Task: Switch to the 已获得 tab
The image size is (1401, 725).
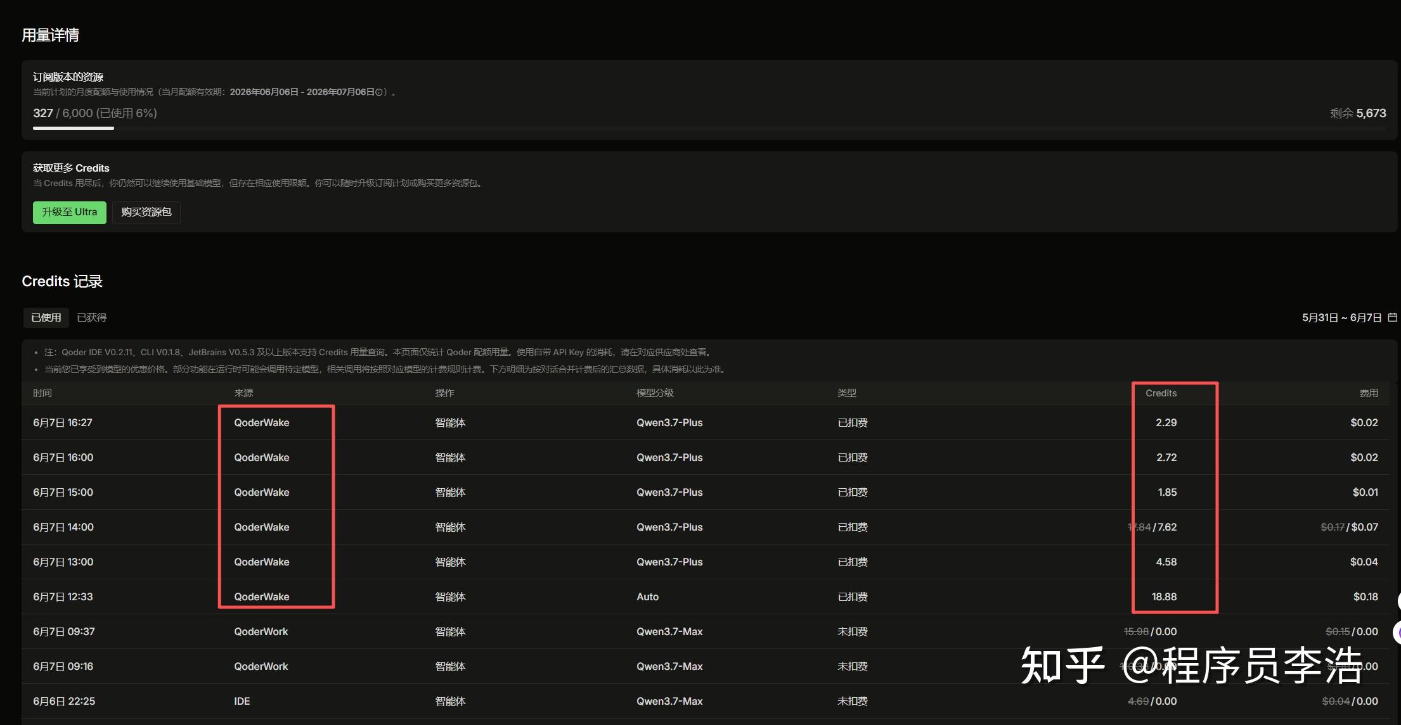Action: pyautogui.click(x=92, y=317)
